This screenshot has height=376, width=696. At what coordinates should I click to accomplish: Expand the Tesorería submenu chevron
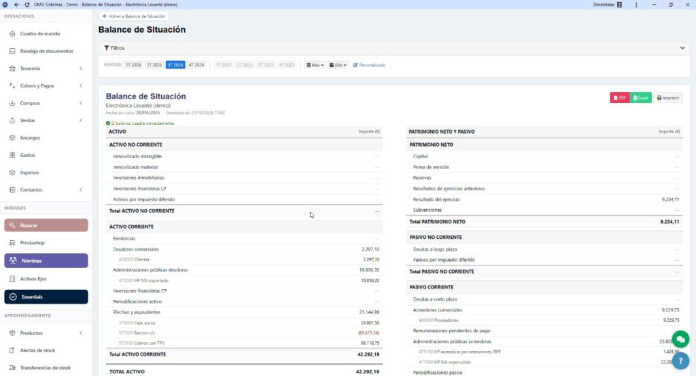point(81,69)
